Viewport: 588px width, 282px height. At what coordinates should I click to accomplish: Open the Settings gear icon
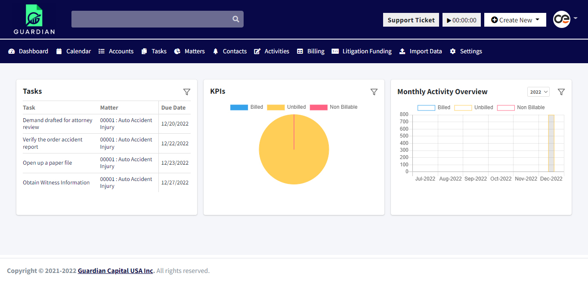452,51
